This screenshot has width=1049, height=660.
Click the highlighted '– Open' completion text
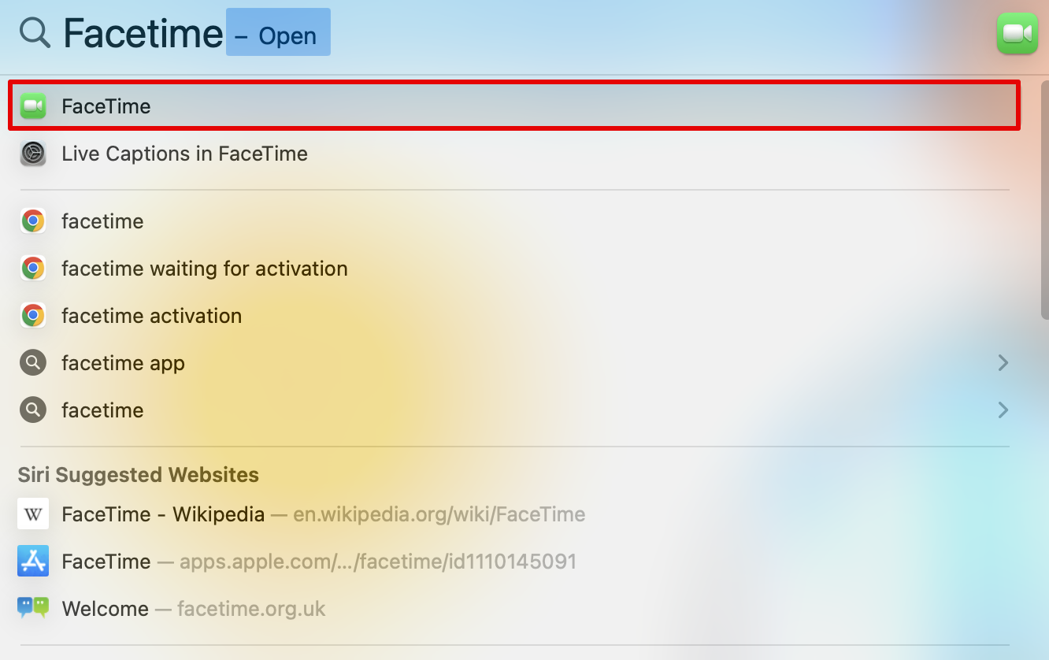[278, 33]
